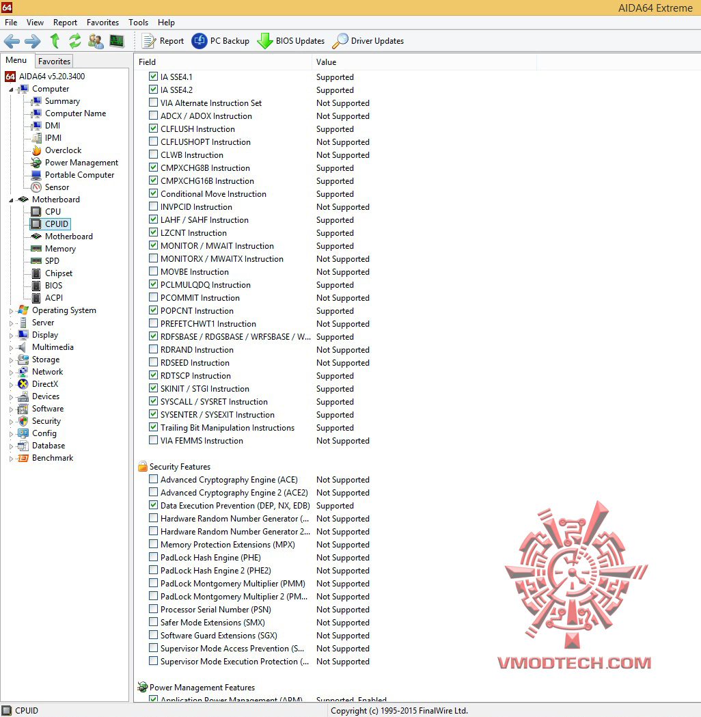
Task: Open the Tools menu
Action: click(138, 23)
